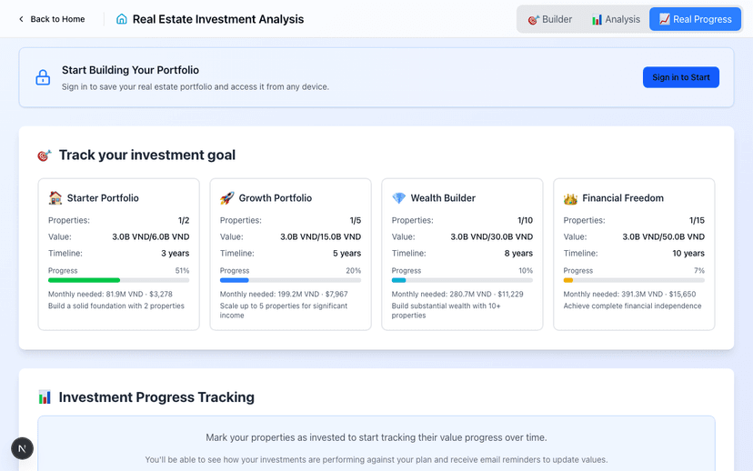Select the Wealth Builder card title
This screenshot has height=471, width=753.
[443, 198]
